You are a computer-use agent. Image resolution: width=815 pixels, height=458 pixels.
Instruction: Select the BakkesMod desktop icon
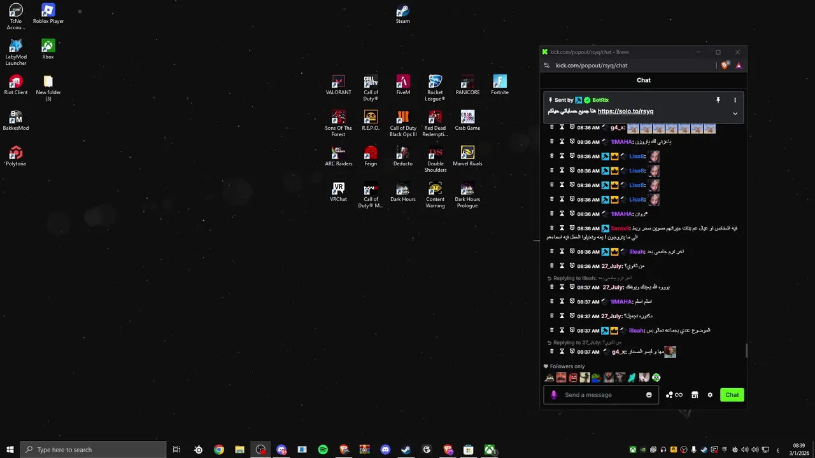click(16, 121)
